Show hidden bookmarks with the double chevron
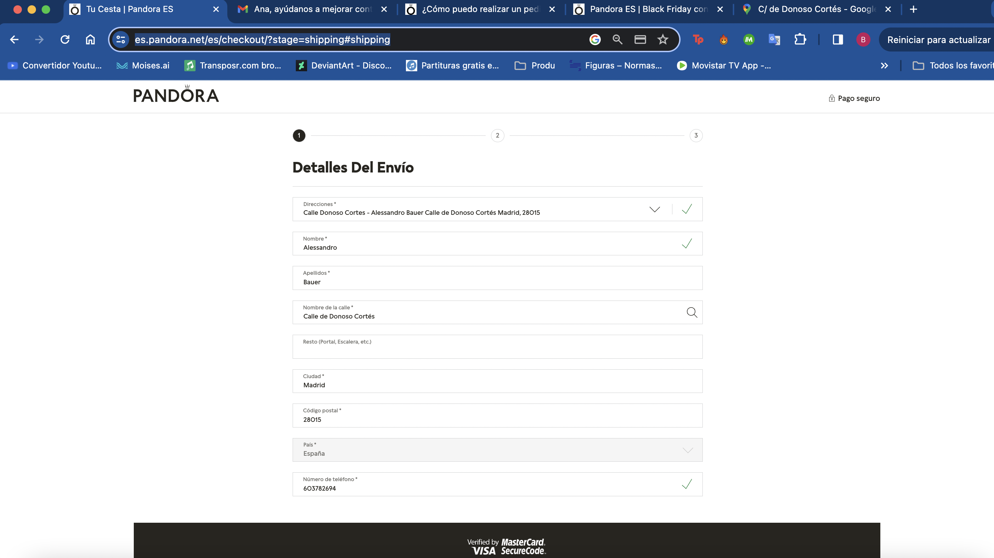Screen dimensions: 994x558 885,66
